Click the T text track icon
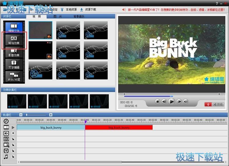Screen dimensions: 229x166 [x=6, y=151]
